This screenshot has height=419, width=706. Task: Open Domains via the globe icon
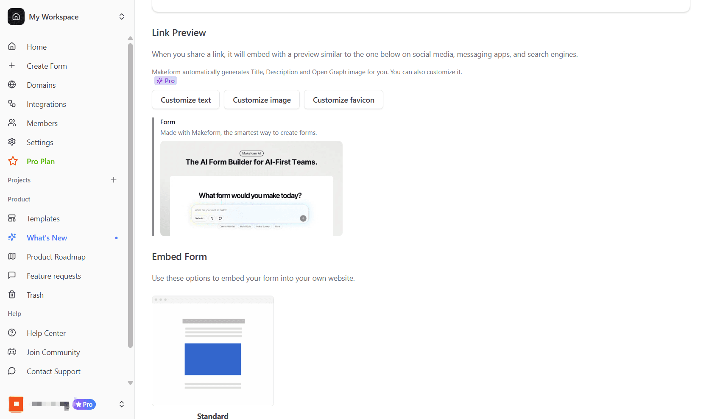click(x=12, y=85)
